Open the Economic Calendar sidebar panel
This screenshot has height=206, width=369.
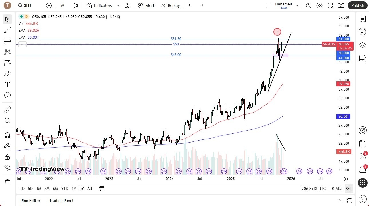(363, 143)
